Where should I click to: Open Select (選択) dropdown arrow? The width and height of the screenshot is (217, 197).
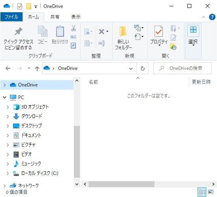[x=193, y=45]
